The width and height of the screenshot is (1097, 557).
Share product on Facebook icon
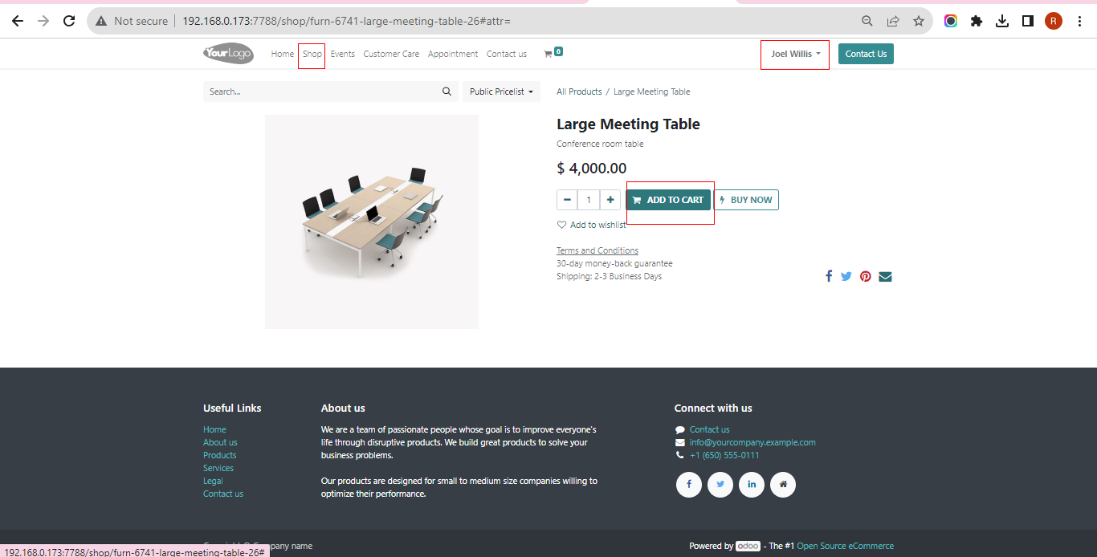click(829, 276)
